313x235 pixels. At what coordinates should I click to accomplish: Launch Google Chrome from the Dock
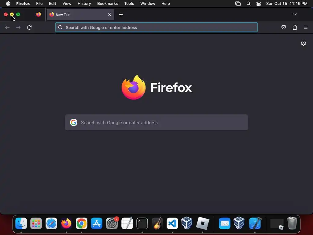81,223
